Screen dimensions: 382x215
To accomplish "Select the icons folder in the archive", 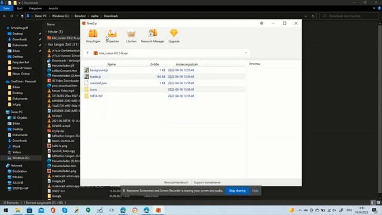I will point(93,90).
